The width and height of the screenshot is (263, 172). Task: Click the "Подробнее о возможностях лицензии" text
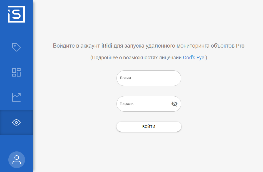point(136,58)
